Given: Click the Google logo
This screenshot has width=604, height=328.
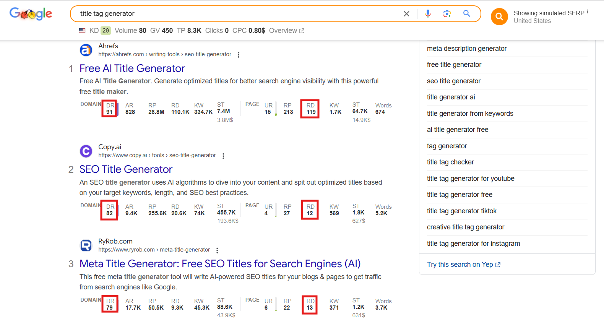Looking at the screenshot, I should (31, 14).
